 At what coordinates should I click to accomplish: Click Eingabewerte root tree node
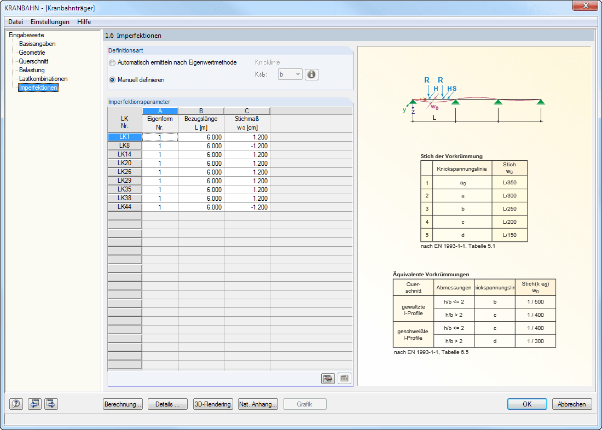26,35
